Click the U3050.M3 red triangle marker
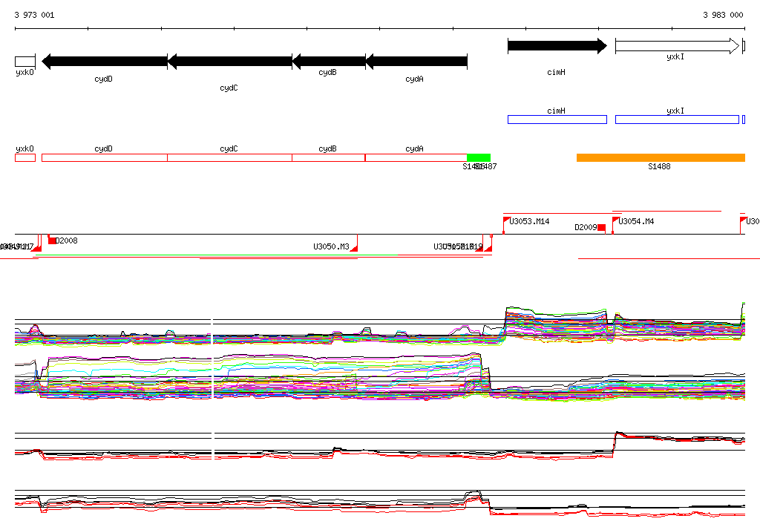 click(354, 248)
